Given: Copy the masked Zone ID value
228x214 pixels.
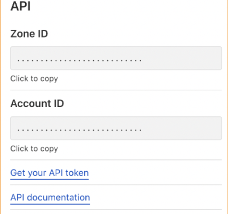Looking at the screenshot, I should point(116,58).
